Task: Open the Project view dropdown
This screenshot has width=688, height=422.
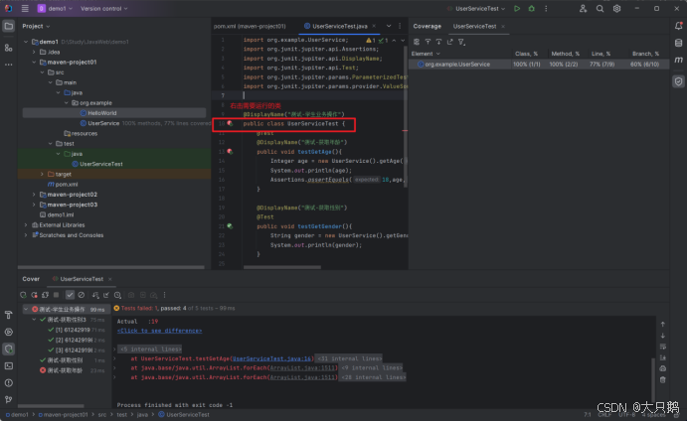Action: 36,26
